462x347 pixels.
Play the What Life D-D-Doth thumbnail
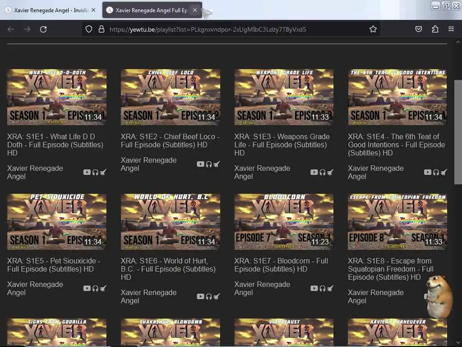57,97
